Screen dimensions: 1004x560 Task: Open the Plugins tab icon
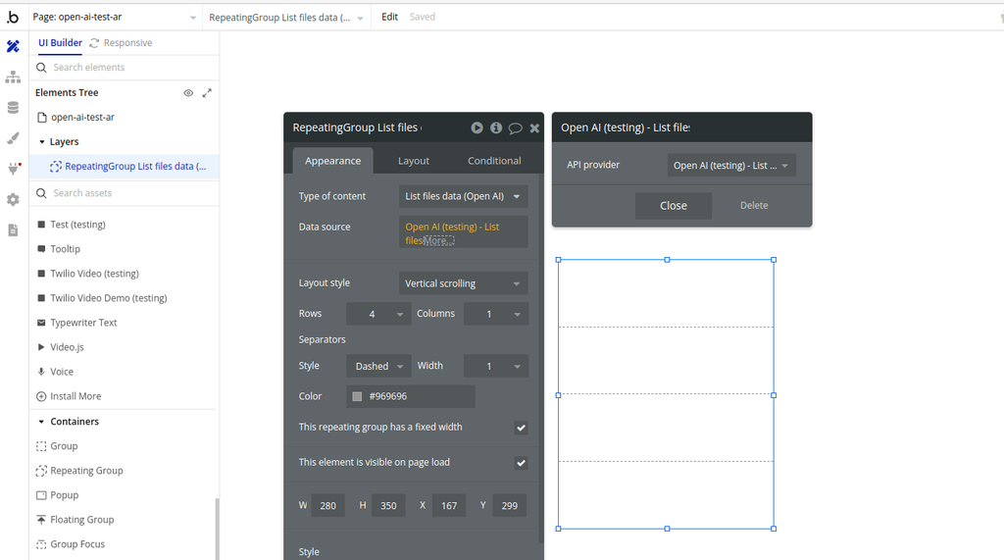click(x=13, y=169)
